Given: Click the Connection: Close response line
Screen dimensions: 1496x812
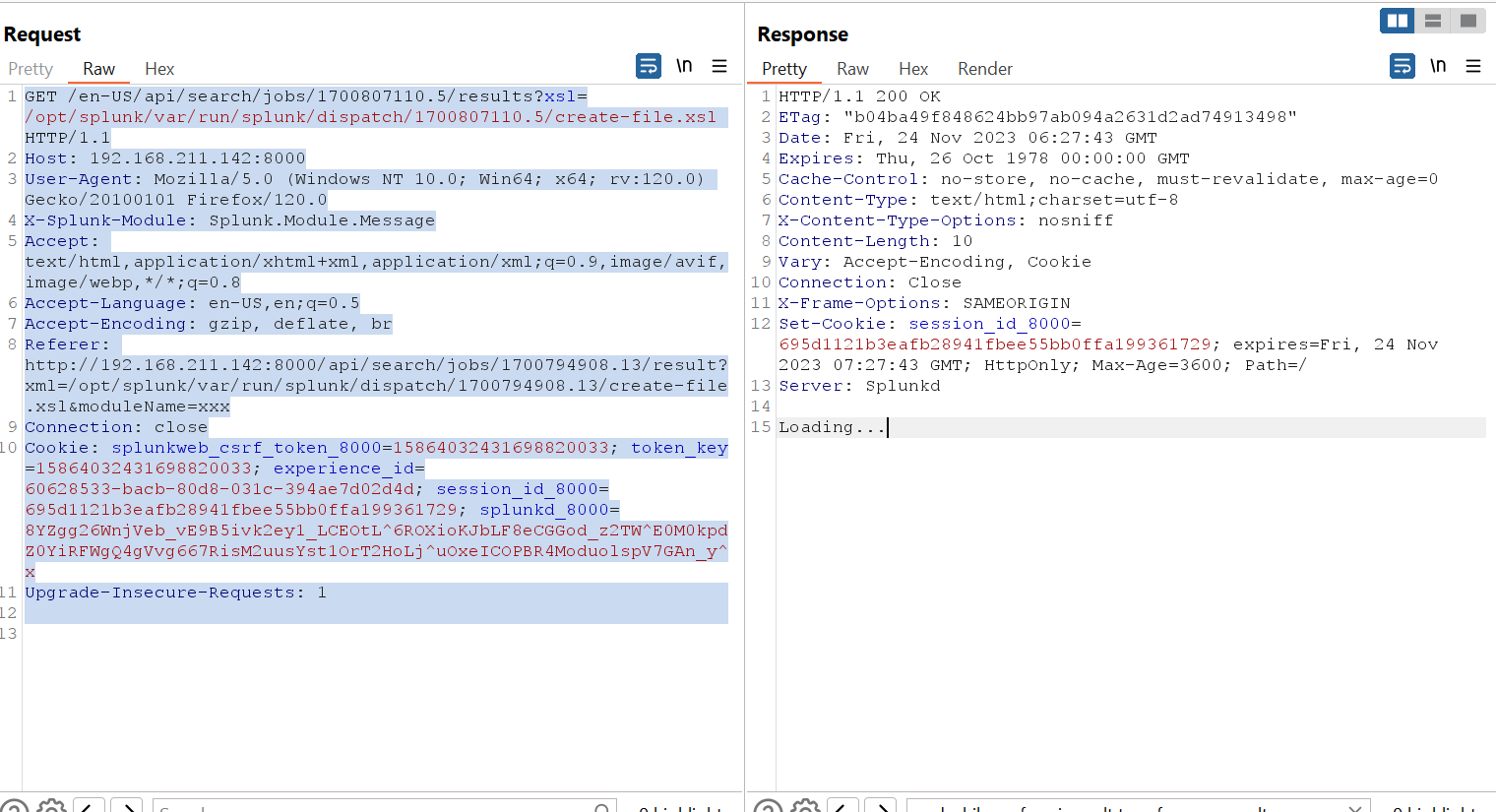Looking at the screenshot, I should pos(870,282).
